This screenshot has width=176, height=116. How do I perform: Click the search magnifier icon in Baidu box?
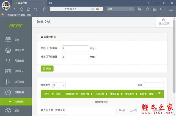coord(131,9)
